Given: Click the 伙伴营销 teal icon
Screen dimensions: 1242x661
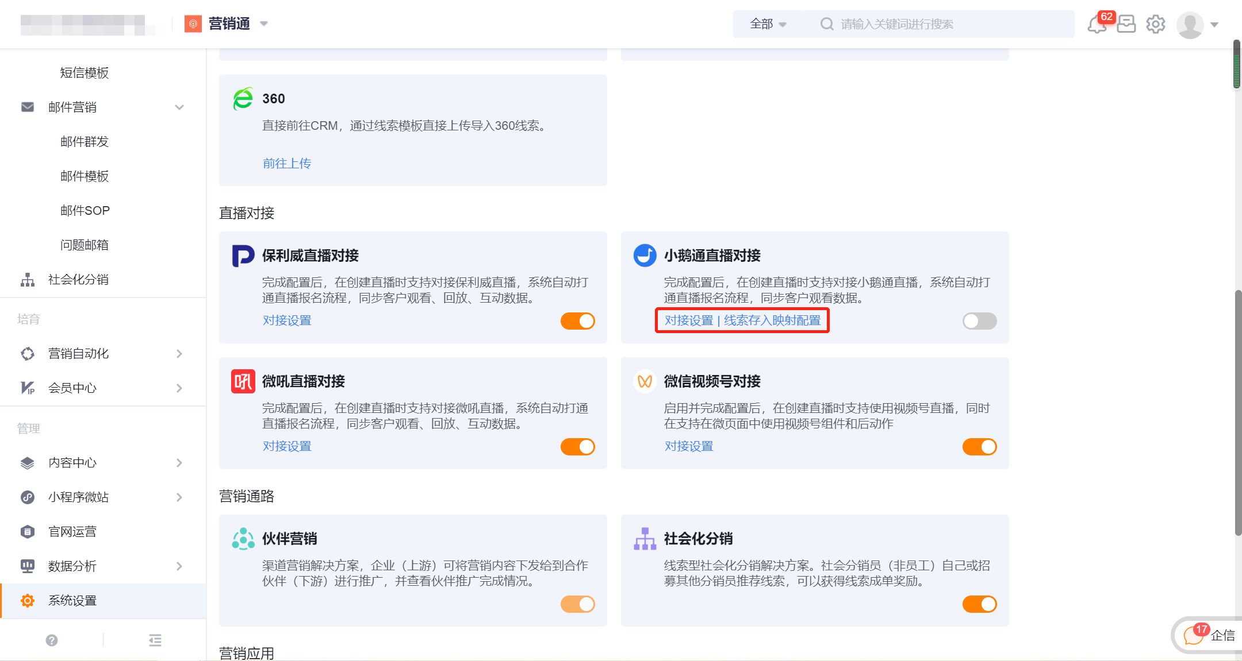Looking at the screenshot, I should point(243,539).
